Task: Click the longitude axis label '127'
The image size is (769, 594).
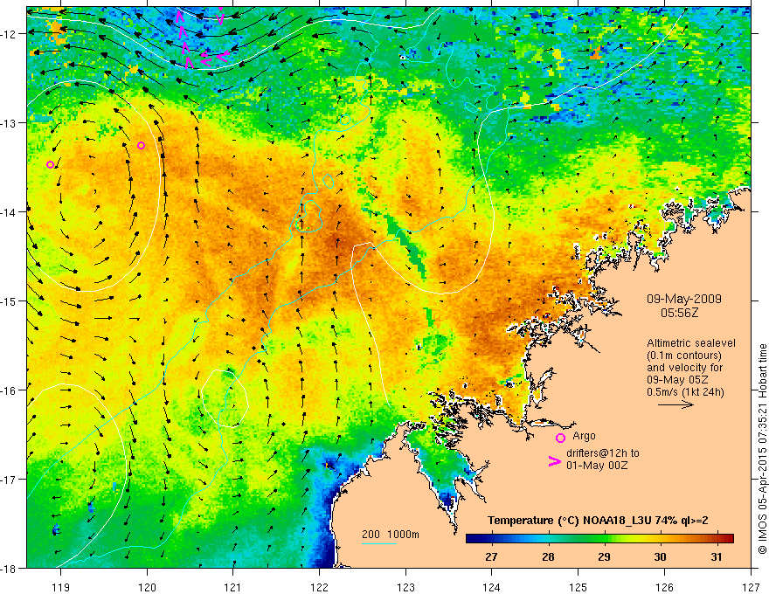Action: point(751,587)
